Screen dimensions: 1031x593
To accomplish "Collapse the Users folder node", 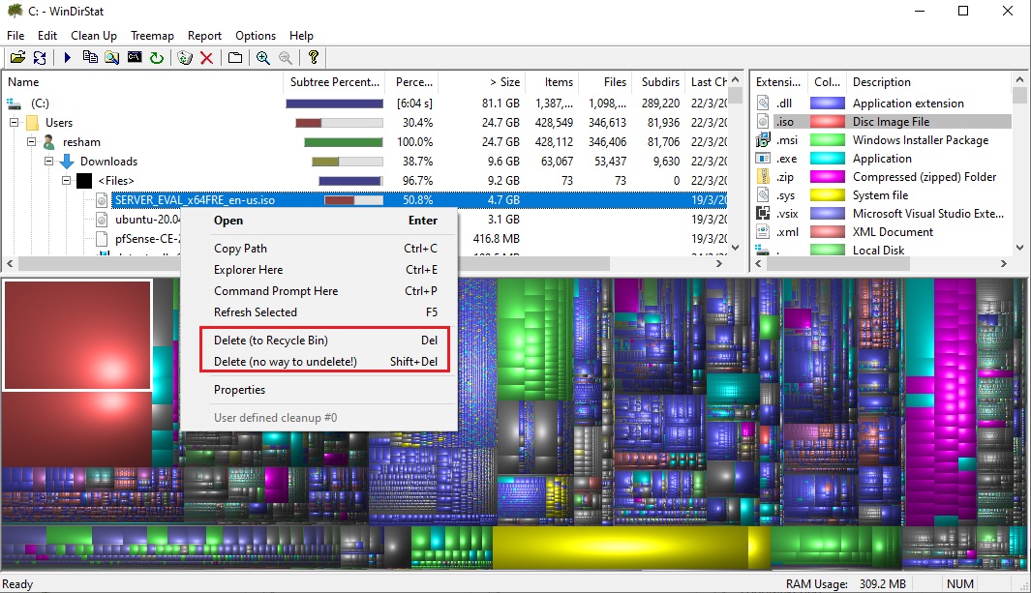I will [x=14, y=123].
